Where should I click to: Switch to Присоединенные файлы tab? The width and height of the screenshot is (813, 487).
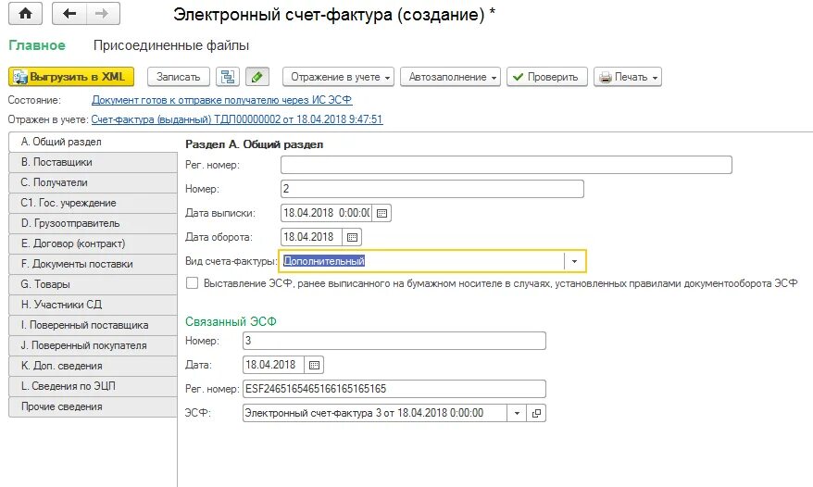click(171, 45)
